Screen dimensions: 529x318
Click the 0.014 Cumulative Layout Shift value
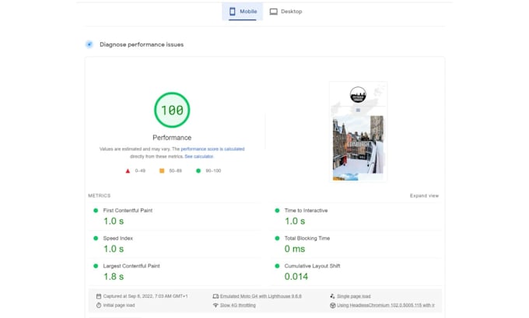296,277
